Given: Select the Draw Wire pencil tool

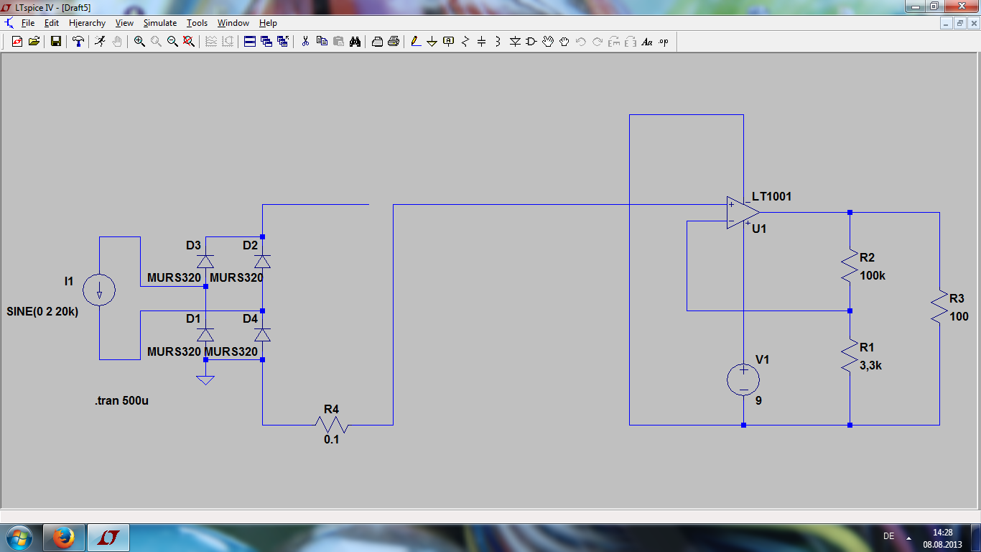Looking at the screenshot, I should [415, 42].
